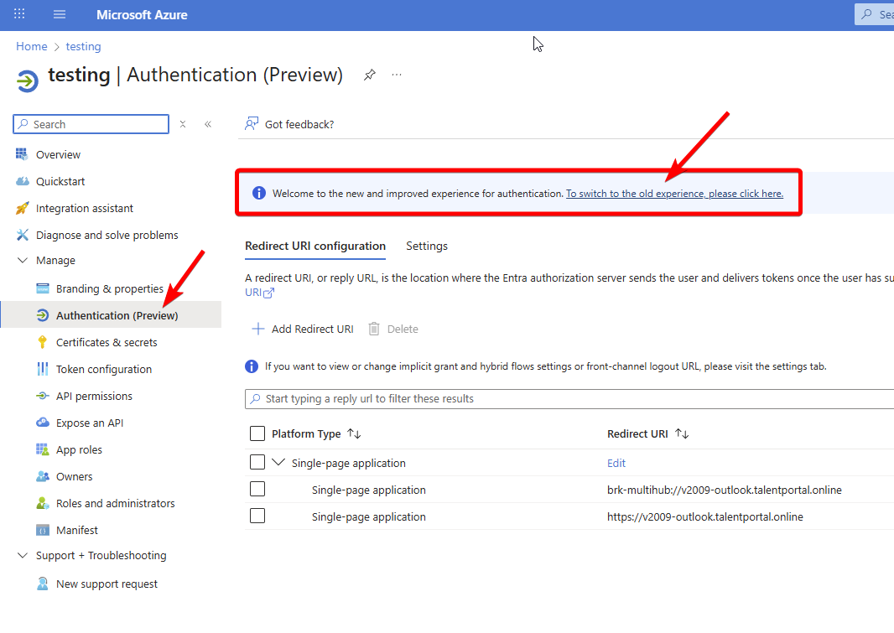Click the external link icon after URI
This screenshot has width=894, height=633.
click(x=268, y=293)
